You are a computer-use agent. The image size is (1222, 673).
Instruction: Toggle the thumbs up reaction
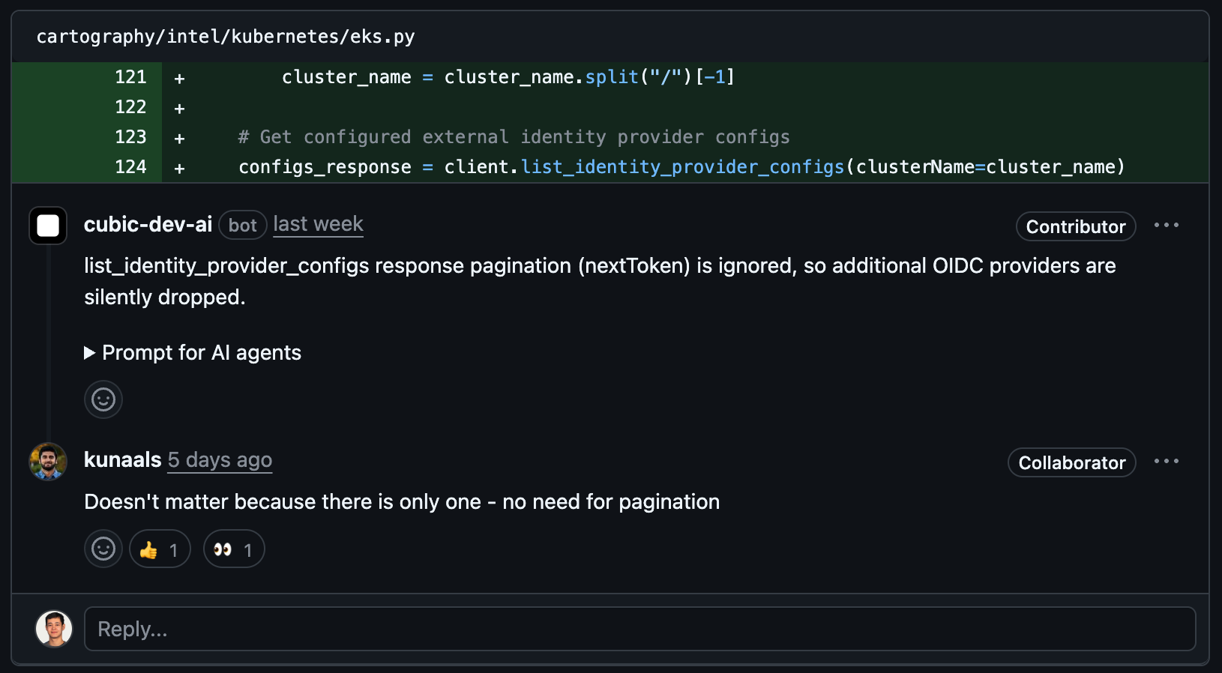160,549
